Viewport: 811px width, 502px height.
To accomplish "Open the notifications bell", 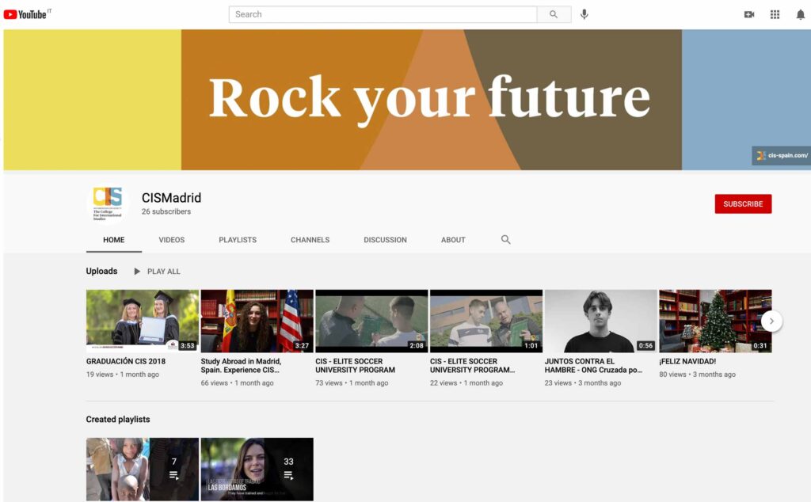I will tap(800, 14).
